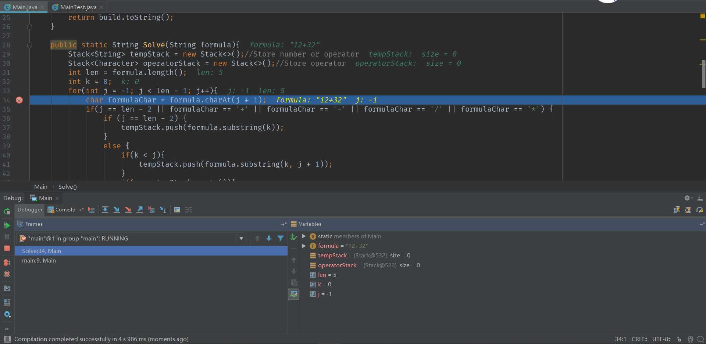Stop debugging with the red square
The width and height of the screenshot is (706, 344).
tap(7, 249)
